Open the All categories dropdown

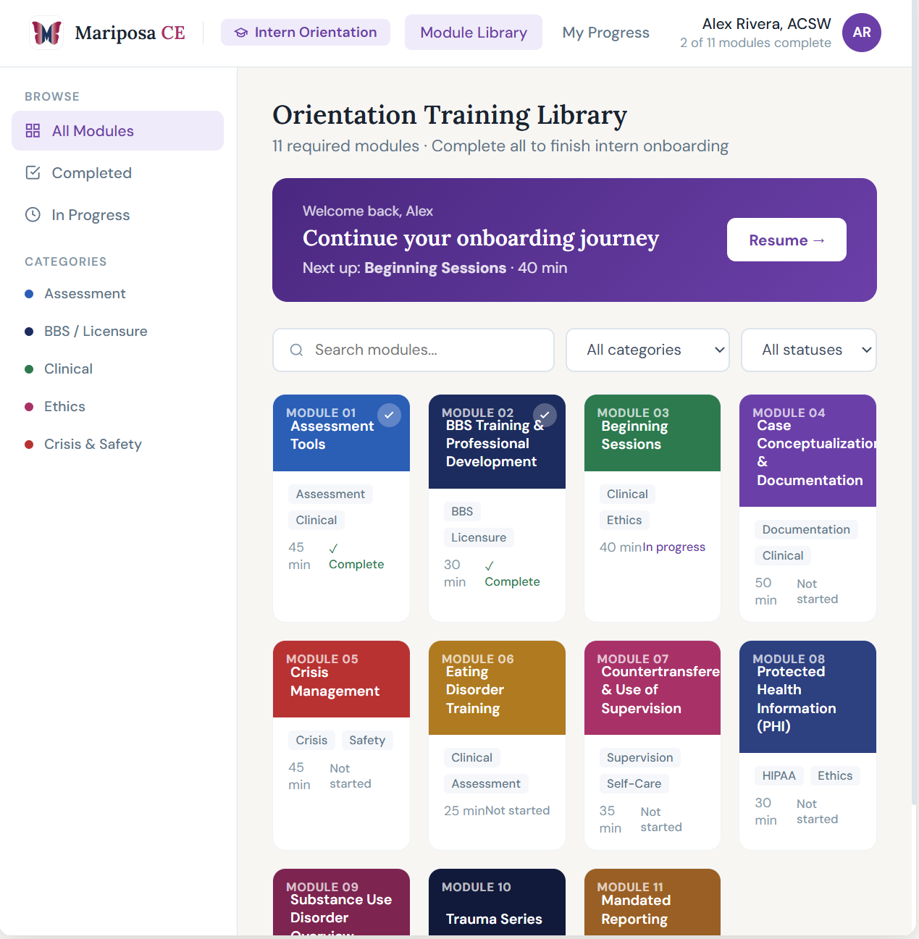[647, 350]
